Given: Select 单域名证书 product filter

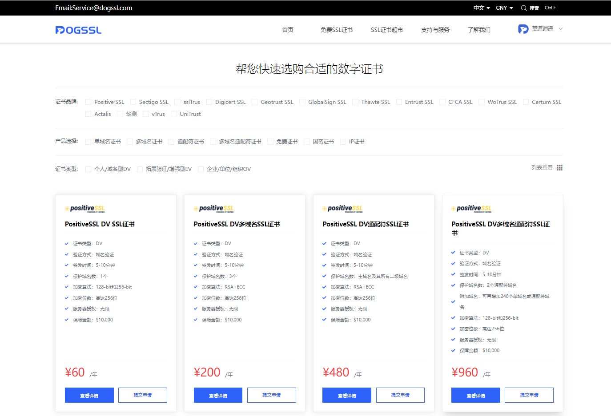Looking at the screenshot, I should tap(88, 142).
